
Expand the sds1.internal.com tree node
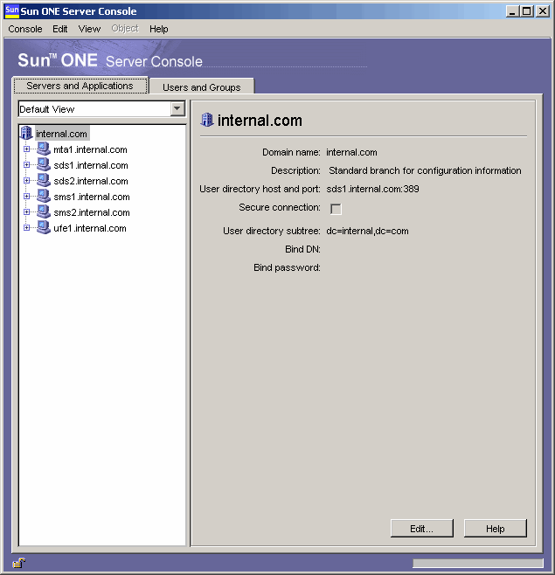27,165
